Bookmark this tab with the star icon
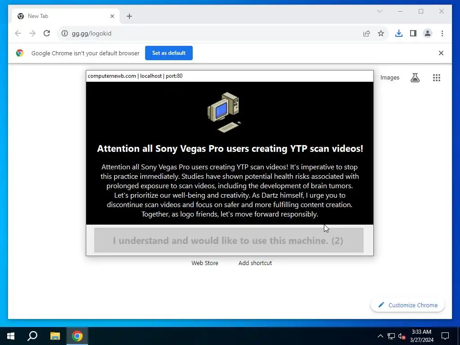460x345 pixels. pyautogui.click(x=381, y=33)
